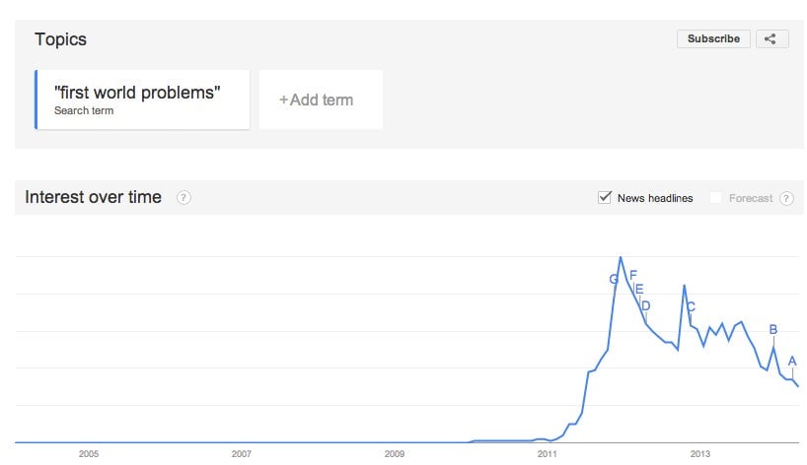Image resolution: width=807 pixels, height=465 pixels.
Task: Click the Subscribe button
Action: [x=713, y=39]
